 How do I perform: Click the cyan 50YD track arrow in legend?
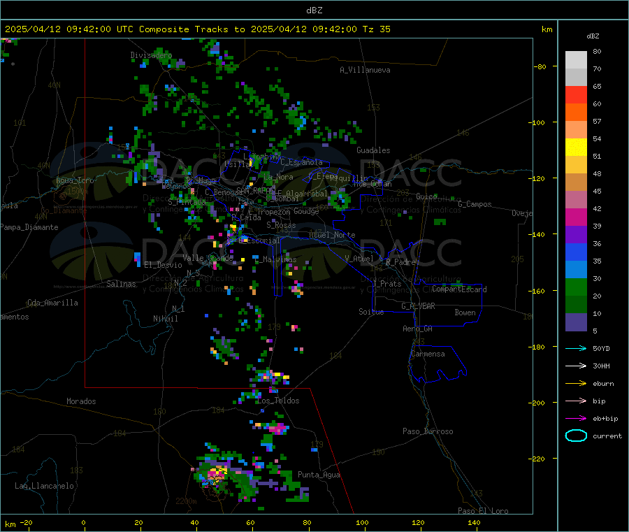pyautogui.click(x=576, y=348)
